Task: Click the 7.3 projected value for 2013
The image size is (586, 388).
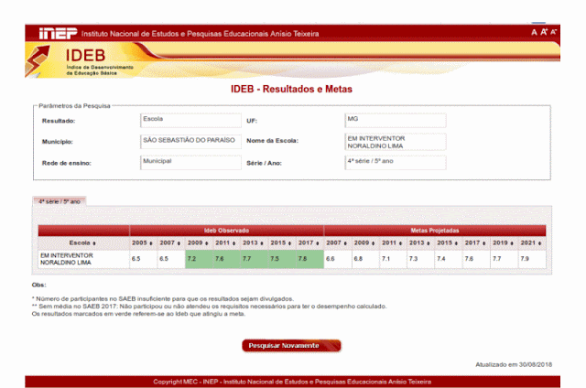Action: pyautogui.click(x=420, y=259)
